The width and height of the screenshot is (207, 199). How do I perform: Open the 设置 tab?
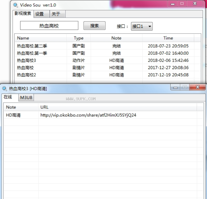[x=42, y=14]
